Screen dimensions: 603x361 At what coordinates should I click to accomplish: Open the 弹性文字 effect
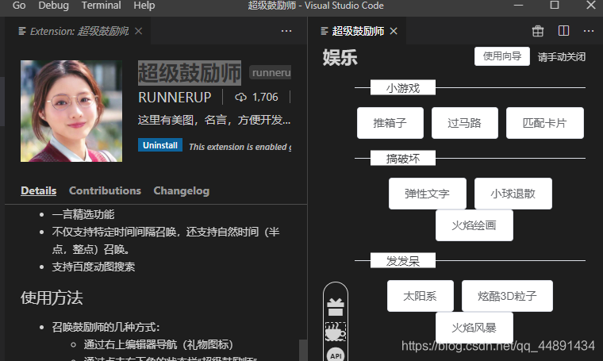[x=427, y=194]
